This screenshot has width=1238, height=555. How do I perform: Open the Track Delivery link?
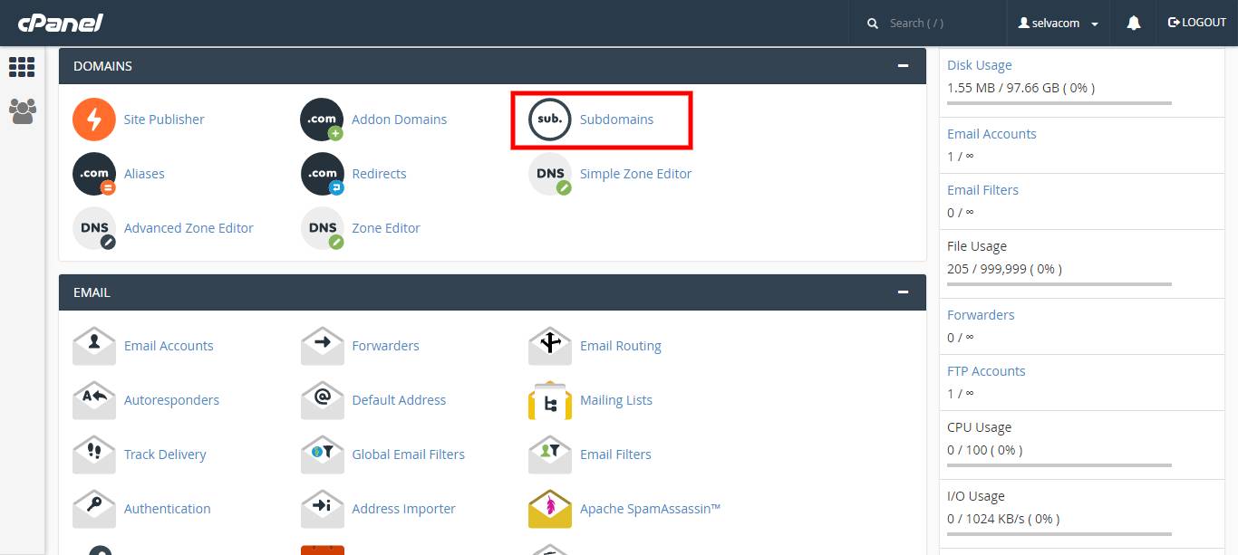(x=165, y=455)
